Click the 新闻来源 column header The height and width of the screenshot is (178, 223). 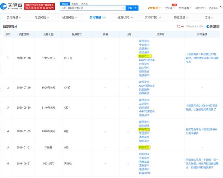[202, 34]
